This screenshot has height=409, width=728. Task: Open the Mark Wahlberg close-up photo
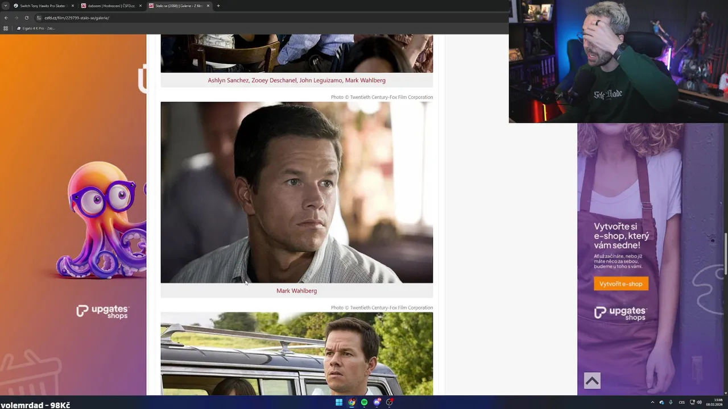pyautogui.click(x=296, y=192)
